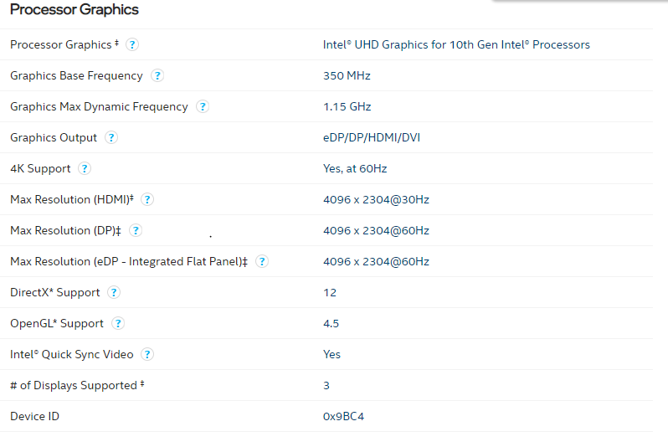Screen dimensions: 668x447
Task: Click help icon next to Max Resolution (DP)
Action: tap(136, 231)
